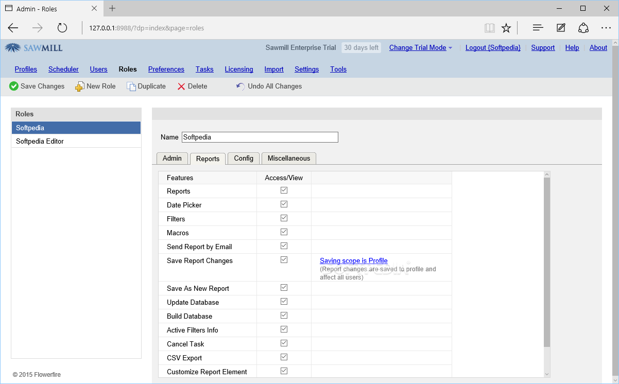Click the browser Share icon
This screenshot has height=384, width=619.
tap(583, 28)
